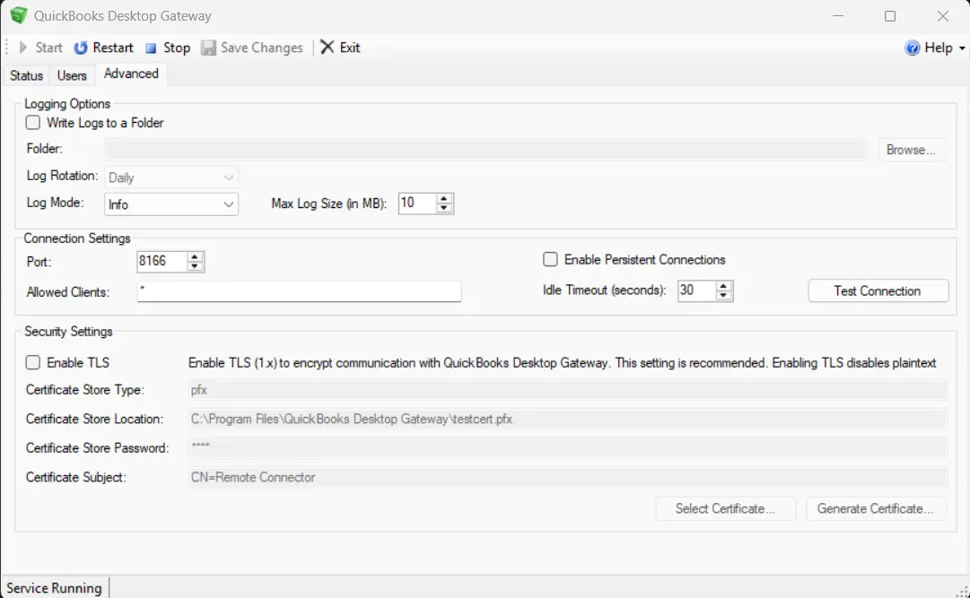Switch to the Users tab

[x=72, y=75]
